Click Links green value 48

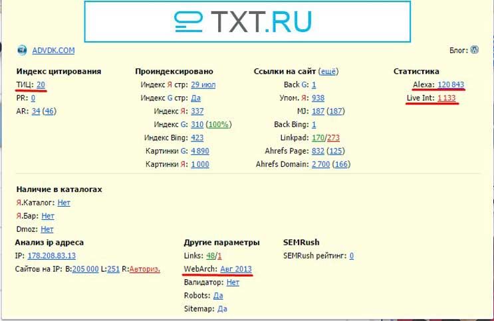click(211, 256)
